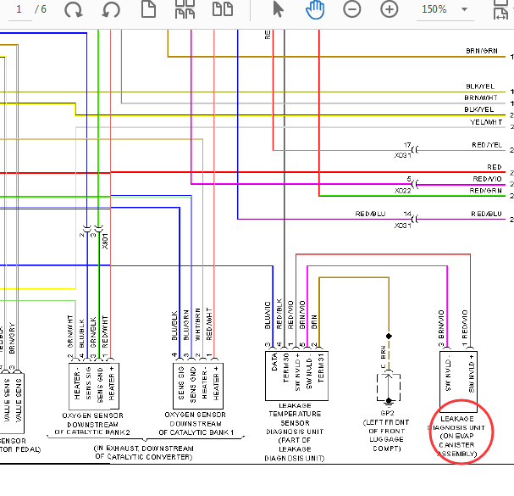Viewport: 514px width, 496px height.
Task: Click the fit-to-width page icon
Action: coord(501,10)
